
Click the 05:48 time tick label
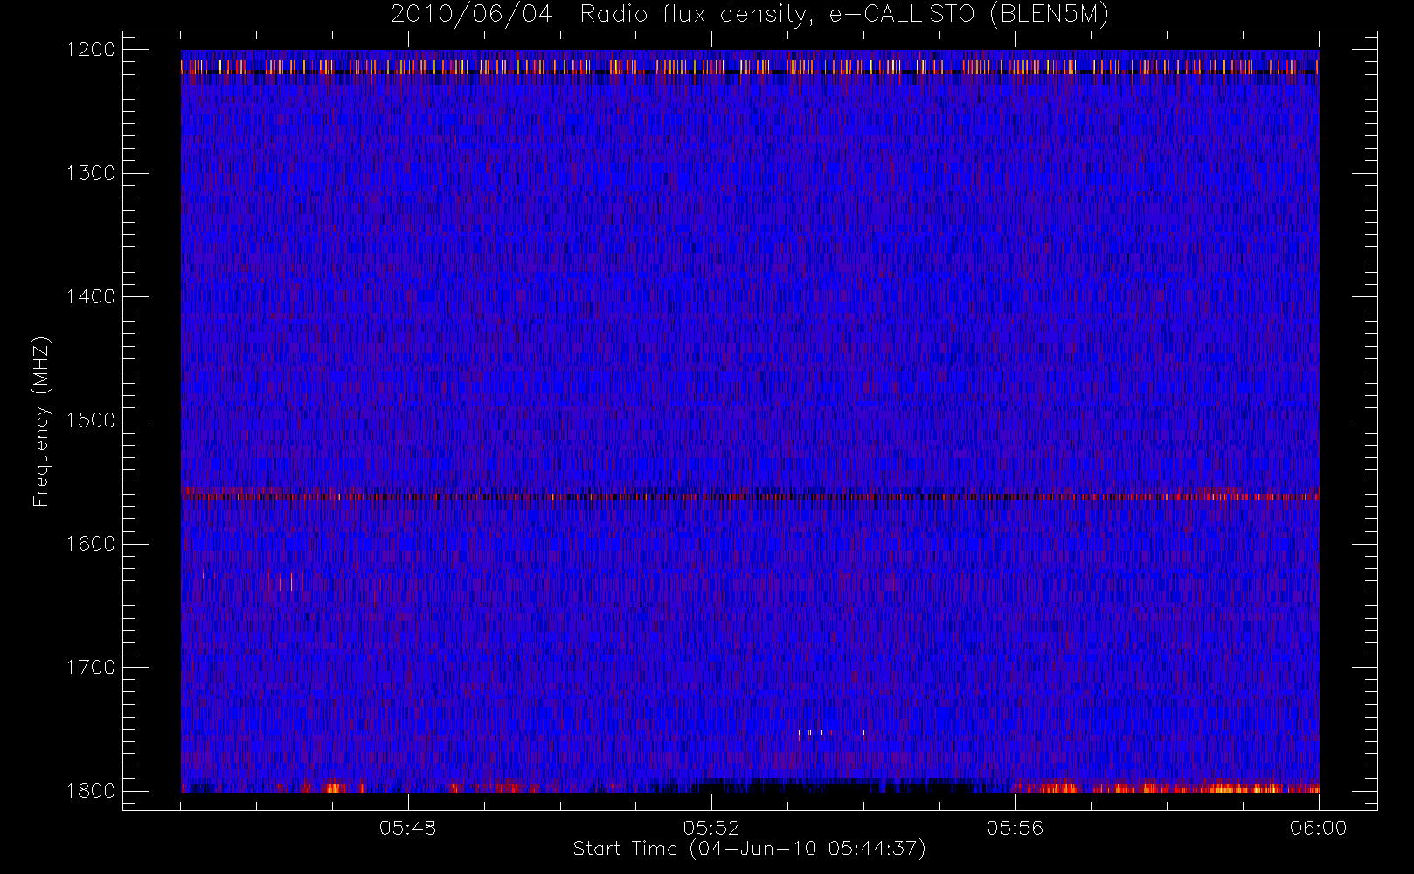click(407, 828)
